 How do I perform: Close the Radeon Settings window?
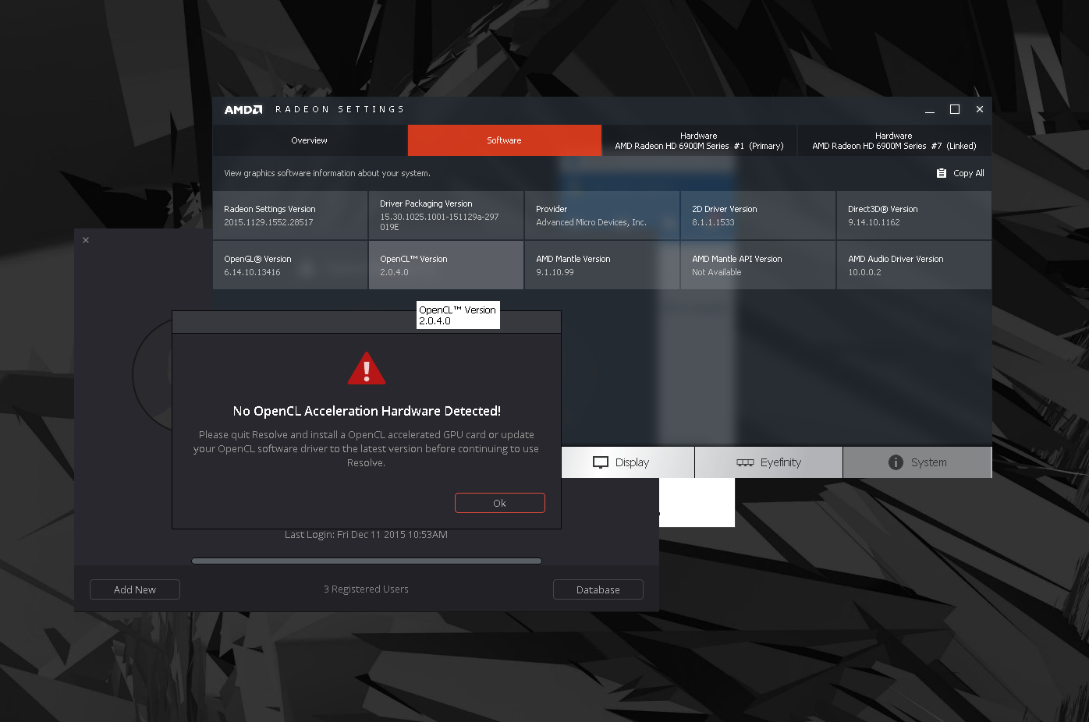coord(980,109)
